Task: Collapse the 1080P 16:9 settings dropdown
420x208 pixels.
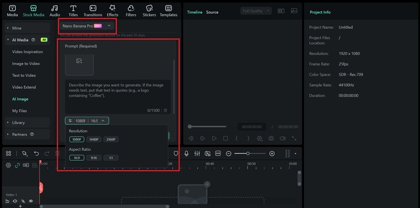Action: [x=87, y=121]
